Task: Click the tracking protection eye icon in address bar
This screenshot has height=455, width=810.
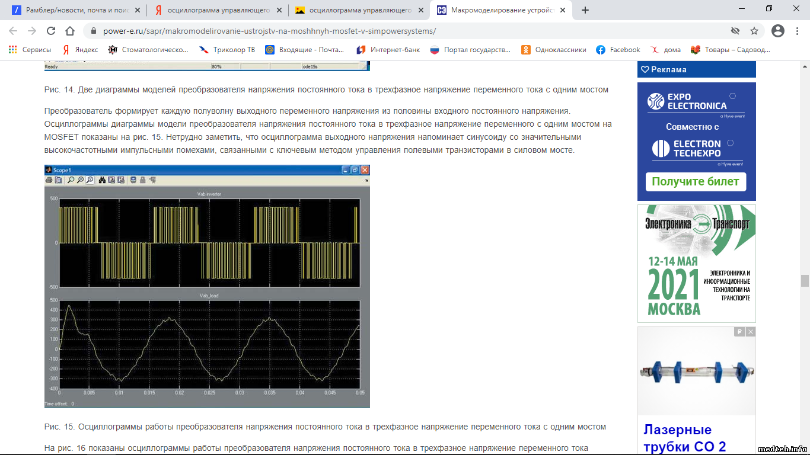Action: (x=735, y=31)
